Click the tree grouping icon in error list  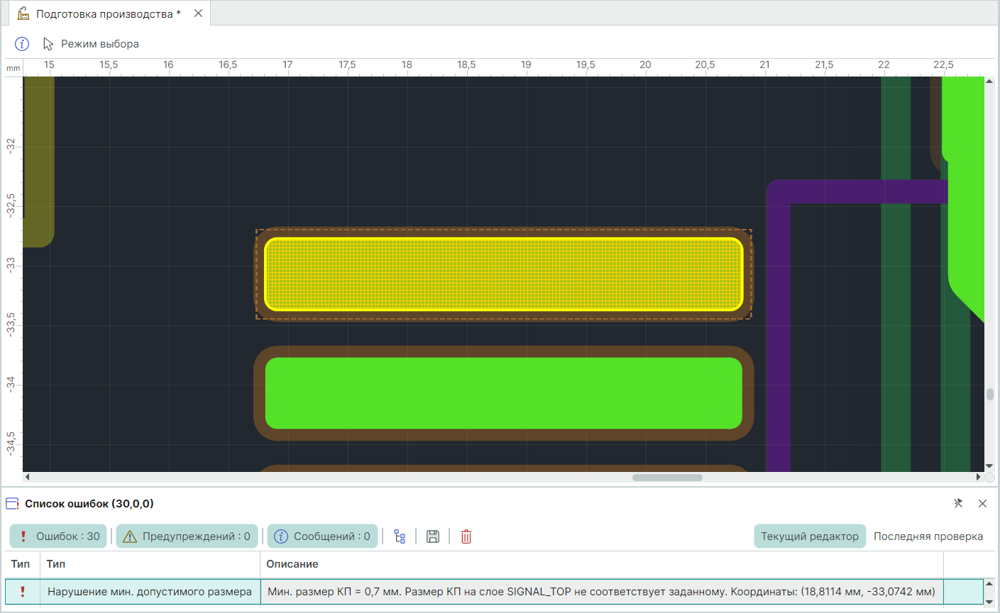click(x=400, y=536)
